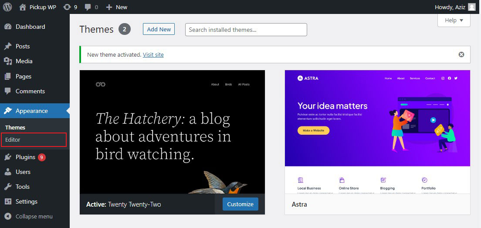Open the Comments menu
Screen dimensions: 481x228
30,91
